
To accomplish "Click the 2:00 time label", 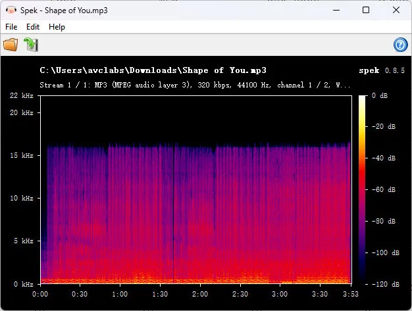I will click(x=200, y=294).
